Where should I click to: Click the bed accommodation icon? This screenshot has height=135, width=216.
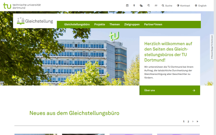point(156,5)
